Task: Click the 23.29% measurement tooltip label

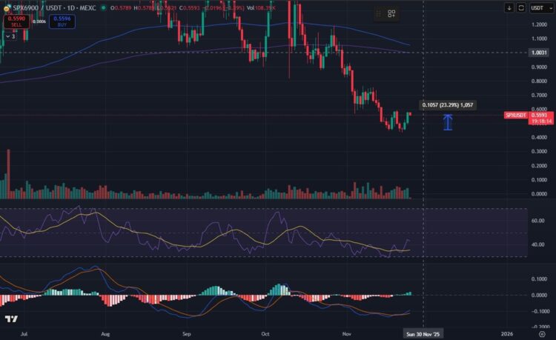Action: [447, 105]
